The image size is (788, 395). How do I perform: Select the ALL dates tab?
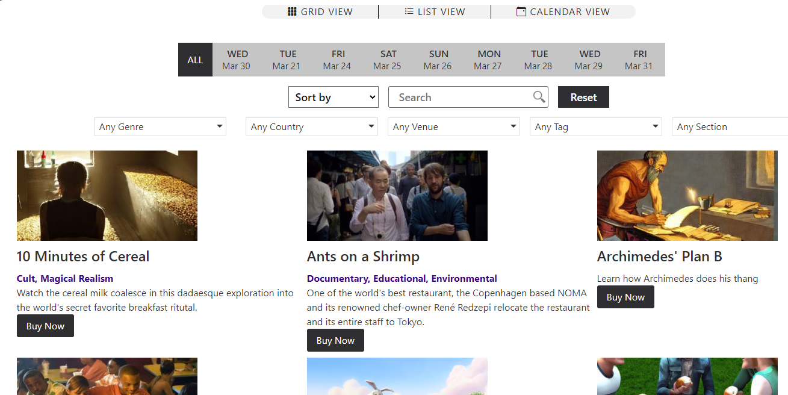click(x=195, y=60)
